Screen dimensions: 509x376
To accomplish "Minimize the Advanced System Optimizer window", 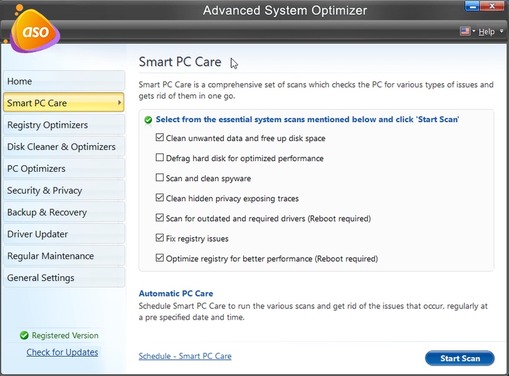I will point(473,8).
